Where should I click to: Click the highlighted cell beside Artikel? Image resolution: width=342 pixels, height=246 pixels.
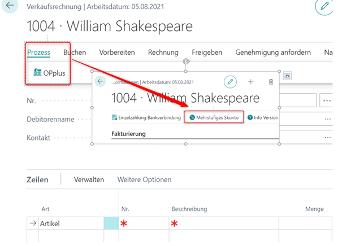coord(111,223)
